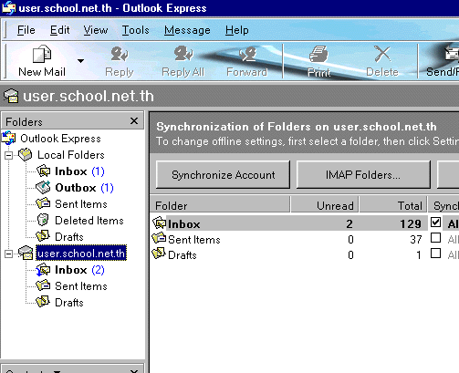Open the View menu
Image resolution: width=459 pixels, height=373 pixels.
pos(96,30)
